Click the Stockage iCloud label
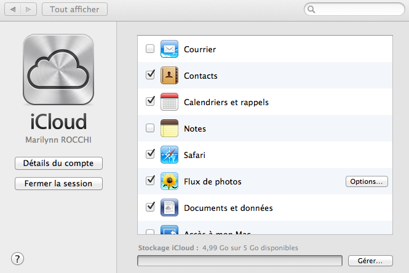The height and width of the screenshot is (273, 409). [169, 248]
